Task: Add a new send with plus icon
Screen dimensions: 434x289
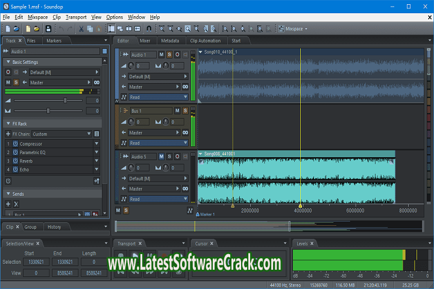Action: coord(8,204)
